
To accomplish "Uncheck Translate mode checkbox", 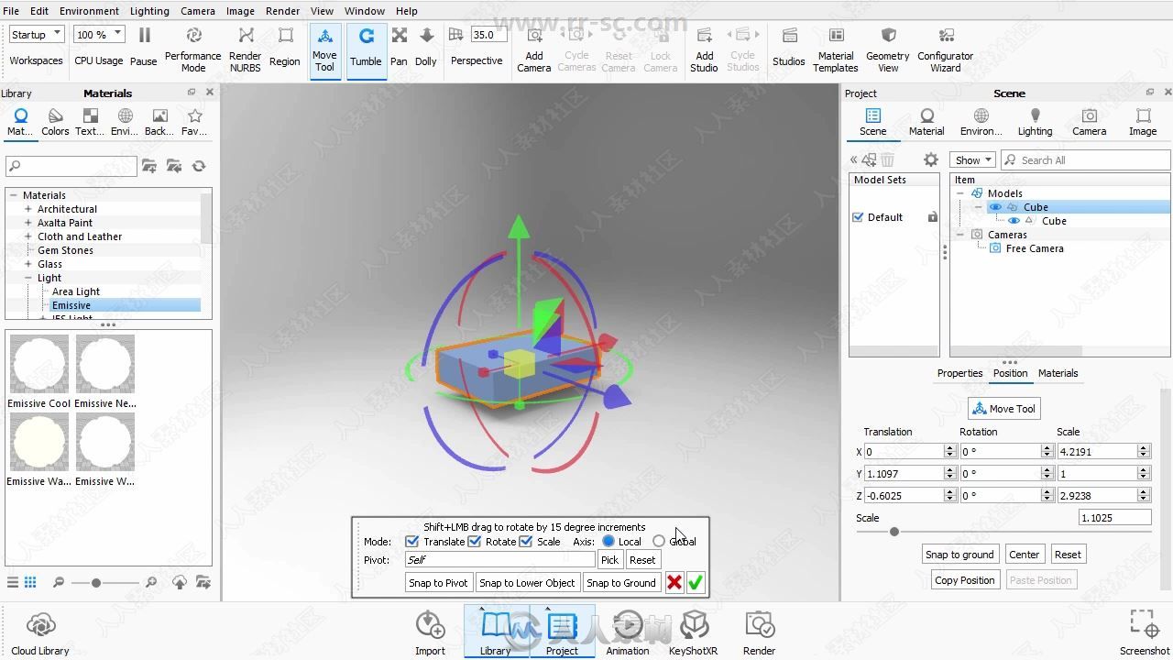I will (x=412, y=542).
